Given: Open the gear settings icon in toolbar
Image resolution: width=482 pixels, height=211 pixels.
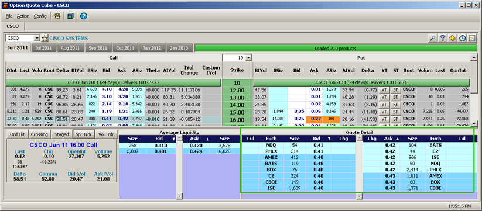Looking at the screenshot, I should [57, 16].
